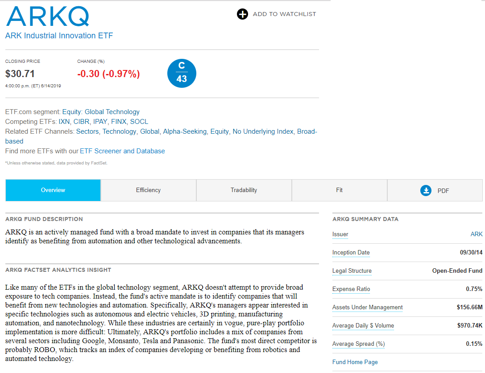Open the Technology ETF channel
Screen dimensions: 485x373
(x=119, y=131)
